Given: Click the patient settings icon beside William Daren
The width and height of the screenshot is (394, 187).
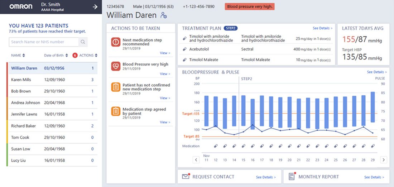Looking at the screenshot, I should point(164,15).
